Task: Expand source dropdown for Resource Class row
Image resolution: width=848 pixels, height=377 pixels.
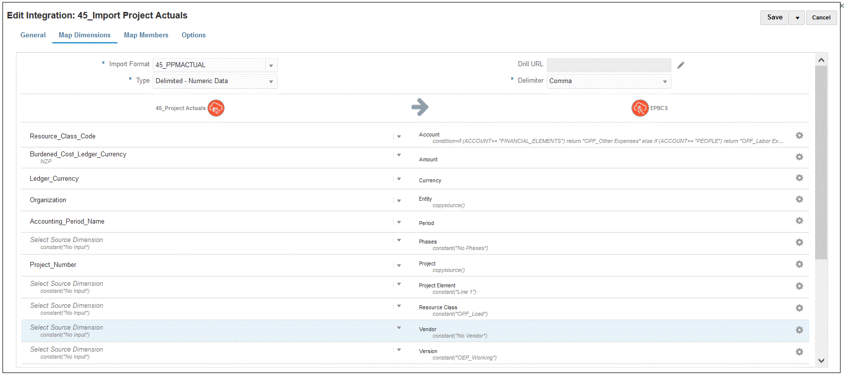Action: point(399,306)
